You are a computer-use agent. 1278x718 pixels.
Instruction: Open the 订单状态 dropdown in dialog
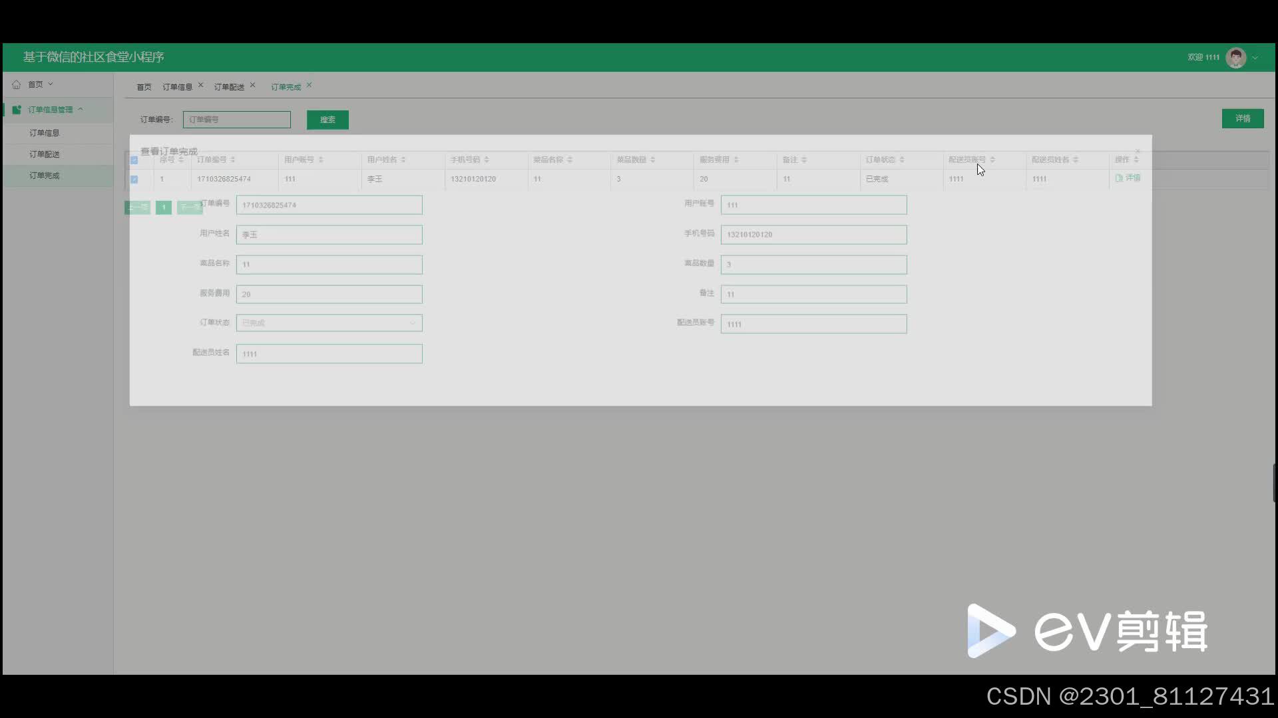pyautogui.click(x=329, y=323)
